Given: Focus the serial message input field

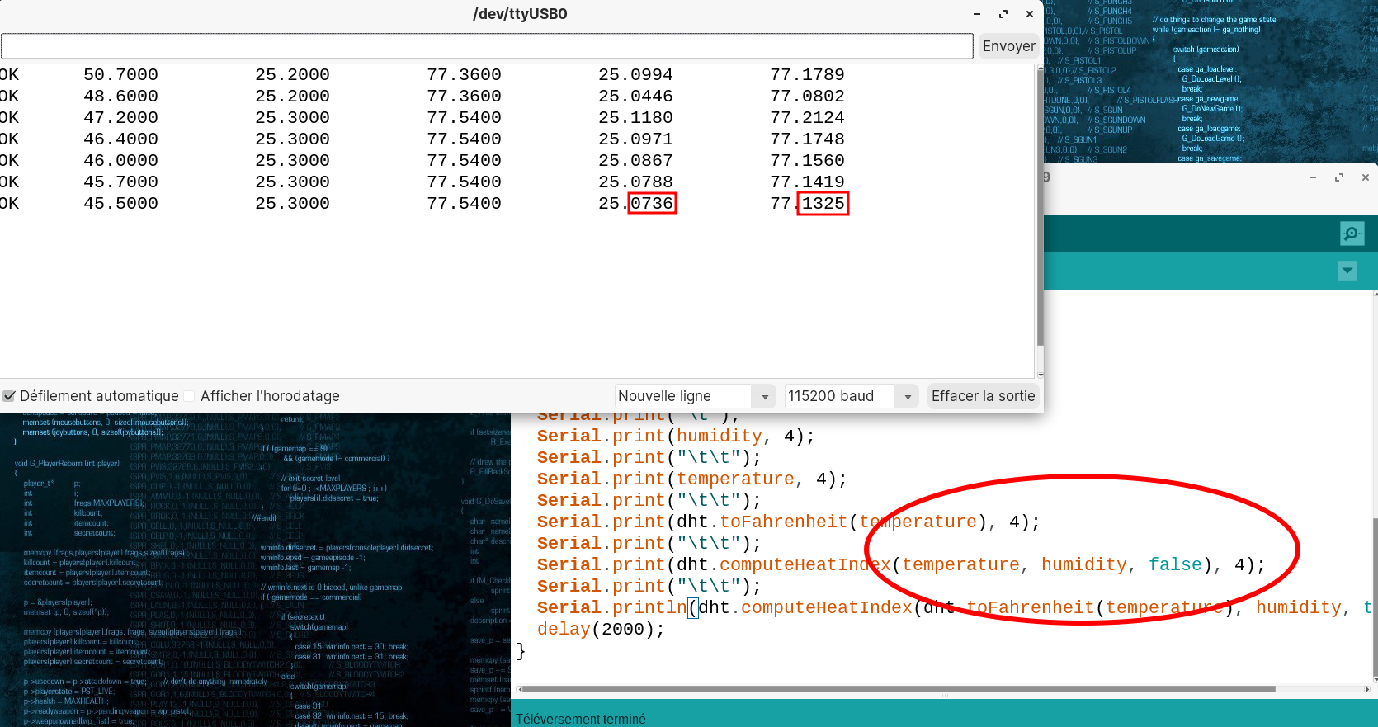Looking at the screenshot, I should (487, 46).
